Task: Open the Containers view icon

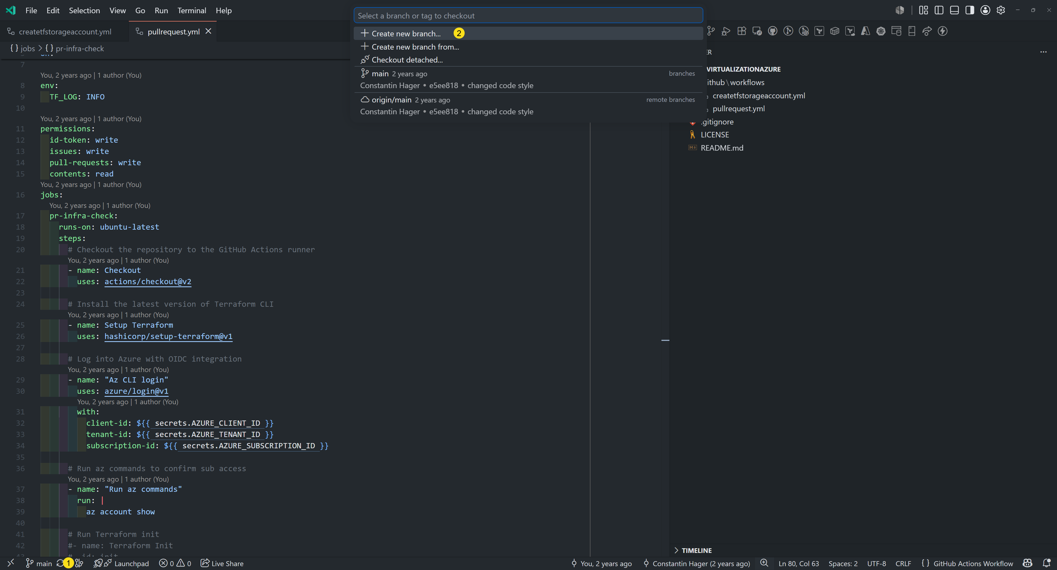Action: point(835,31)
